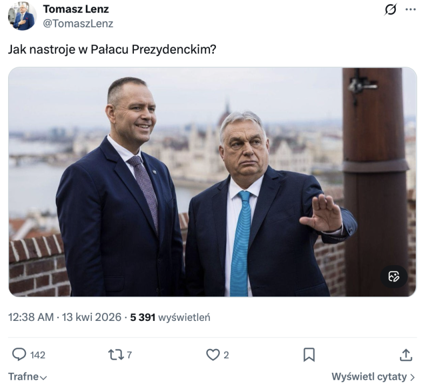Viewport: 426px width, 389px height.
Task: Bookmark this tweet
Action: (x=309, y=354)
